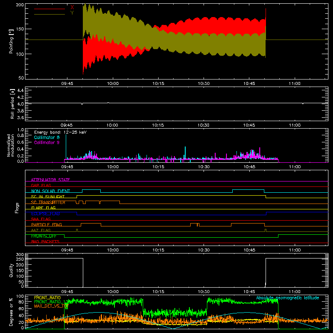This screenshot has height=333, width=333.
Task: Click 10:00 under the roll period plot
Action: click(112, 125)
